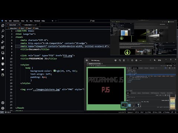This screenshot has width=178, height=133.
Task: Click the remote indicator in the status bar corner
Action: (x=2, y=112)
